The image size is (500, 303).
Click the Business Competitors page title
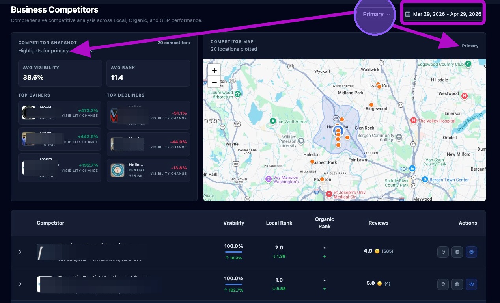(55, 10)
